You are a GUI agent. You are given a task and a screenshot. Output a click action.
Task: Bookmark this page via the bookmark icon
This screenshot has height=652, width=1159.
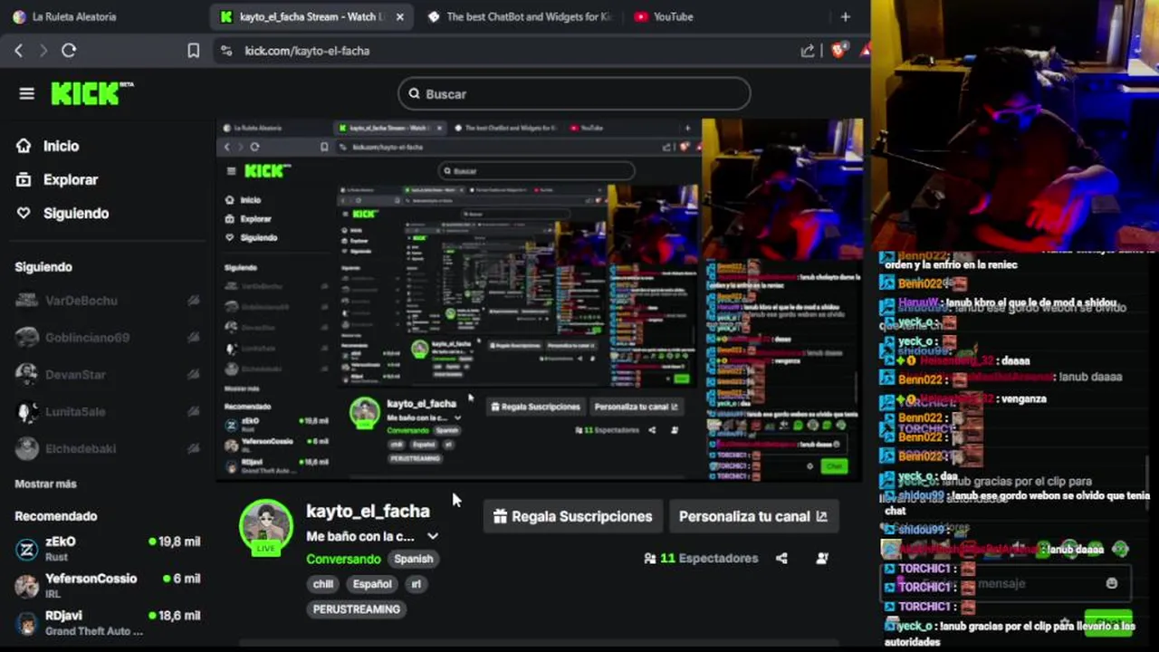193,51
